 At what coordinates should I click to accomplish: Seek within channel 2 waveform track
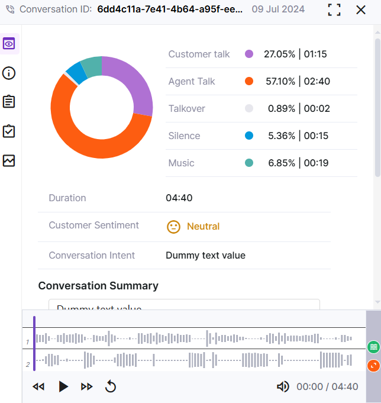coord(194,360)
